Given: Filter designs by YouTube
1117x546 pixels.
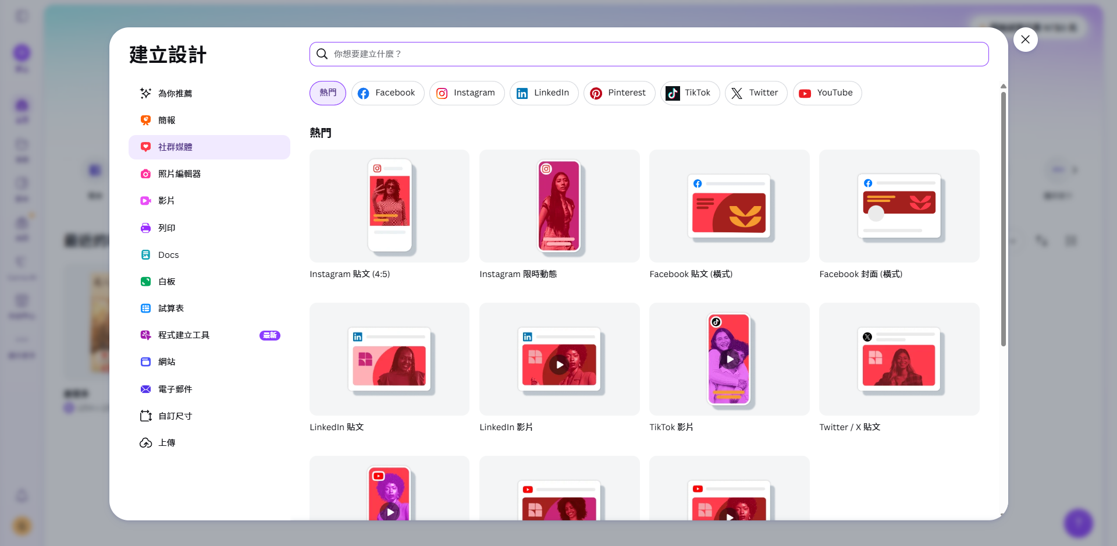Looking at the screenshot, I should (827, 93).
